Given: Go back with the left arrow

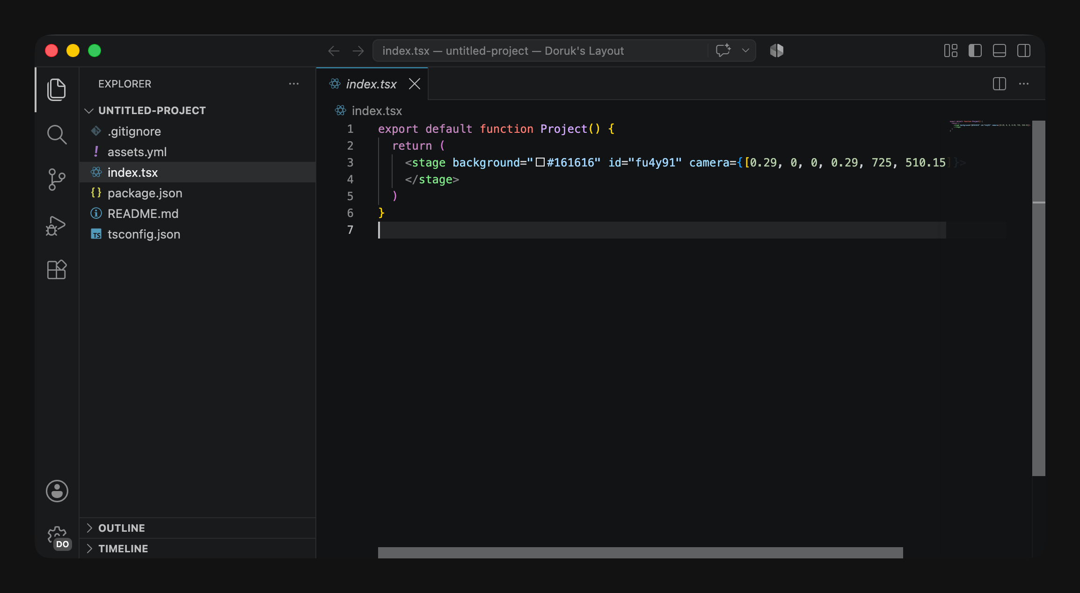Looking at the screenshot, I should [x=334, y=51].
